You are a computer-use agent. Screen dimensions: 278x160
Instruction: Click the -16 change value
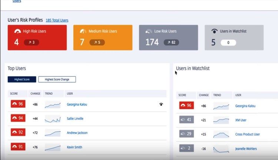pyautogui.click(x=203, y=149)
